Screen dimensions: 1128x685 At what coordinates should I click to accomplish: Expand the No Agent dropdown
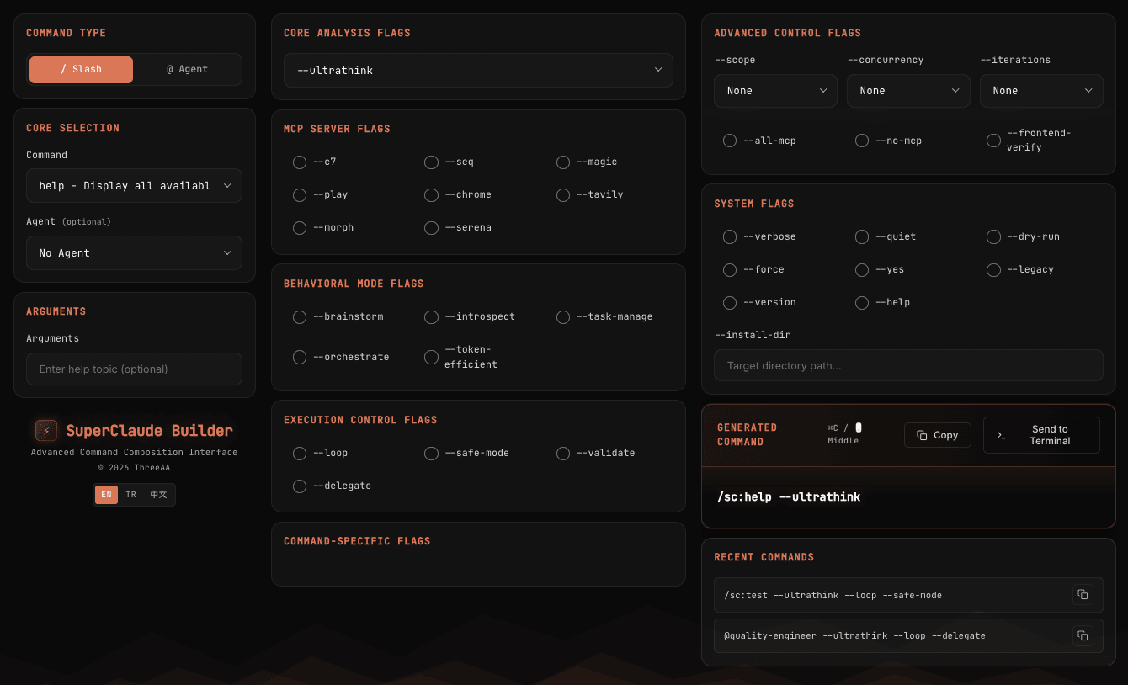(x=134, y=252)
